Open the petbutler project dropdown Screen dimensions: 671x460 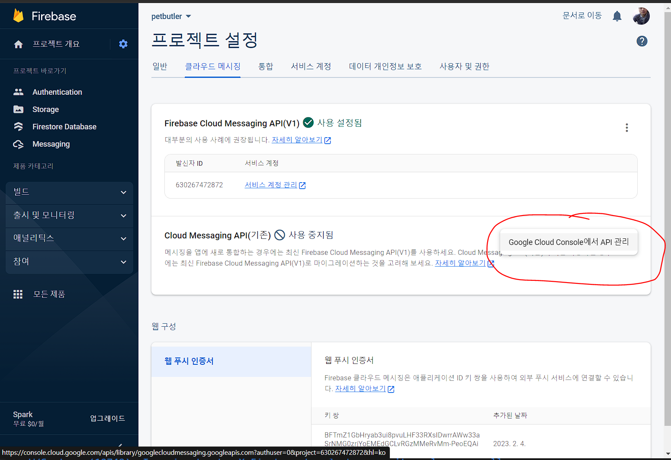(171, 16)
